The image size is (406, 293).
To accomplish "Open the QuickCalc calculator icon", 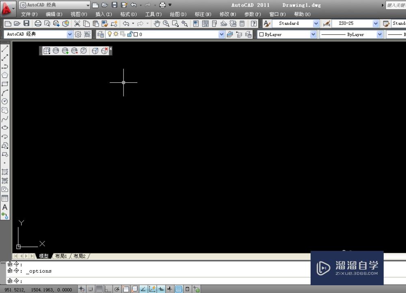I will click(x=242, y=24).
